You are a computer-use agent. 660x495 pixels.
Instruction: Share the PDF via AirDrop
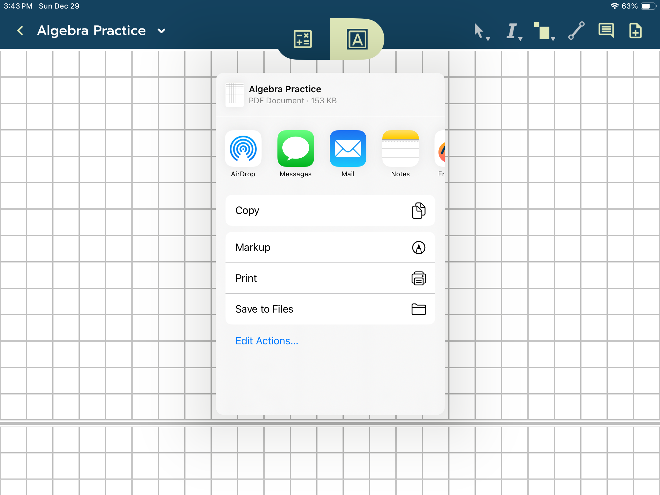coord(243,149)
